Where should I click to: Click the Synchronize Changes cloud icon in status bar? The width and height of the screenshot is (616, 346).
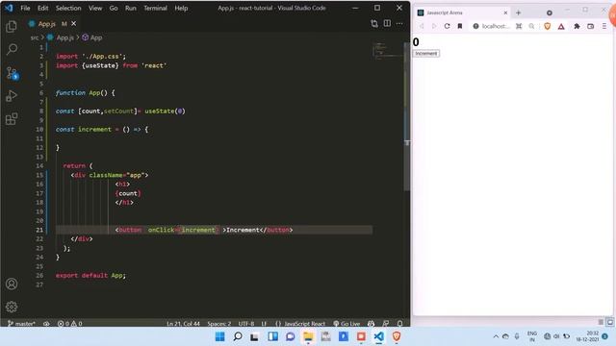click(46, 324)
